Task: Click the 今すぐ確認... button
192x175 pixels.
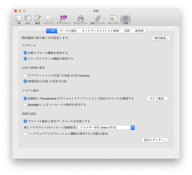Action: point(157,98)
